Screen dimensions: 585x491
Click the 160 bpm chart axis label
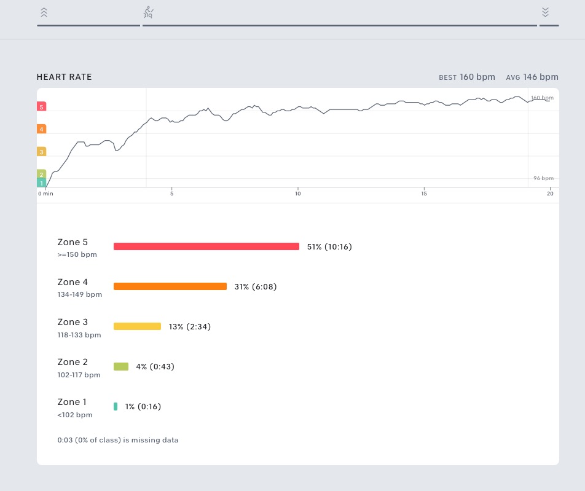pyautogui.click(x=542, y=98)
